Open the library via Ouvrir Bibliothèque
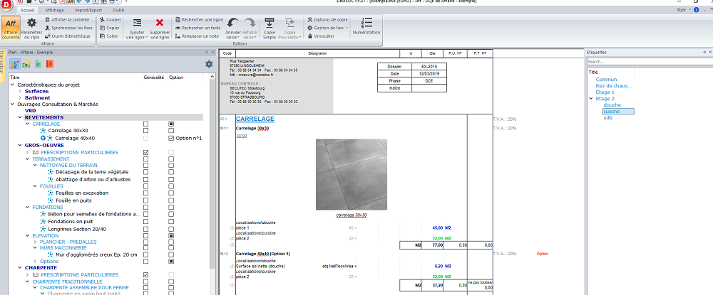The image size is (713, 295). coord(67,36)
